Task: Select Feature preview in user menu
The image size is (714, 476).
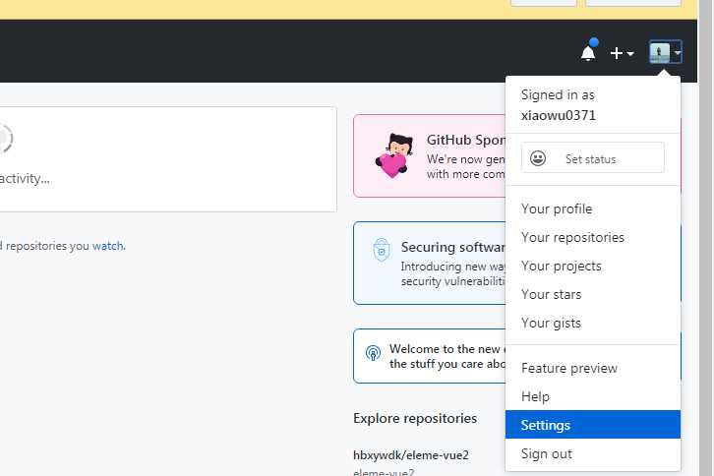Action: tap(592, 368)
